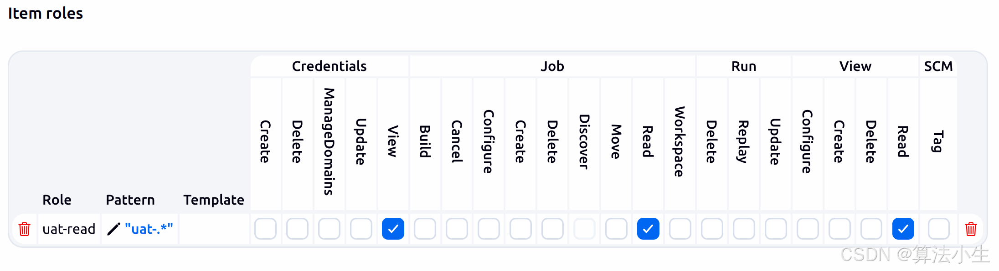
Task: Uncheck the View Read checkbox
Action: click(x=903, y=229)
